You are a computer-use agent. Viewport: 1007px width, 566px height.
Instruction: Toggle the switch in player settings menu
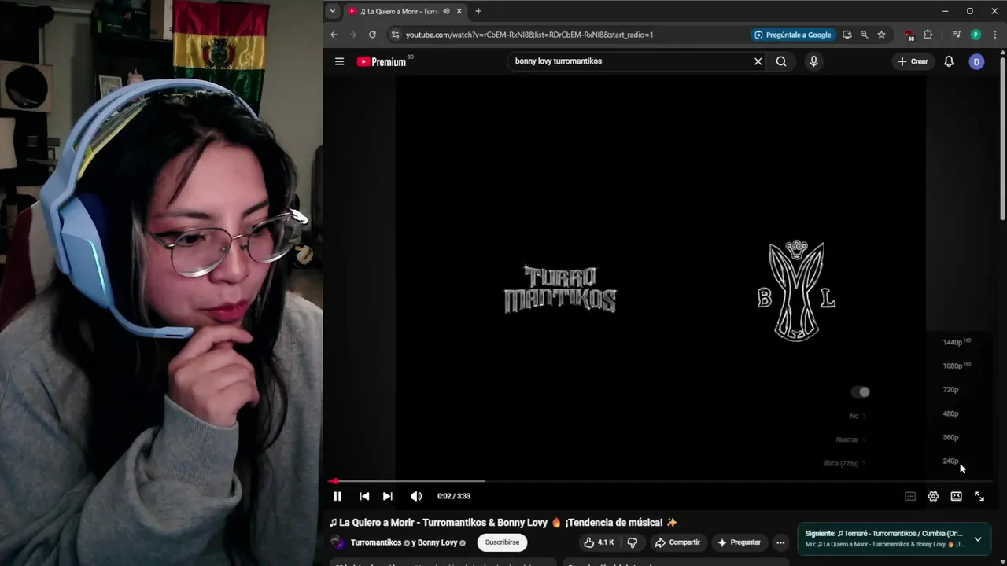861,391
